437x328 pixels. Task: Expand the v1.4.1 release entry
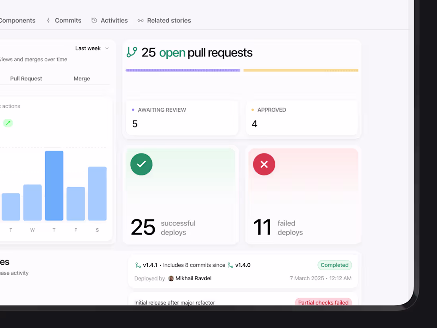tap(243, 272)
